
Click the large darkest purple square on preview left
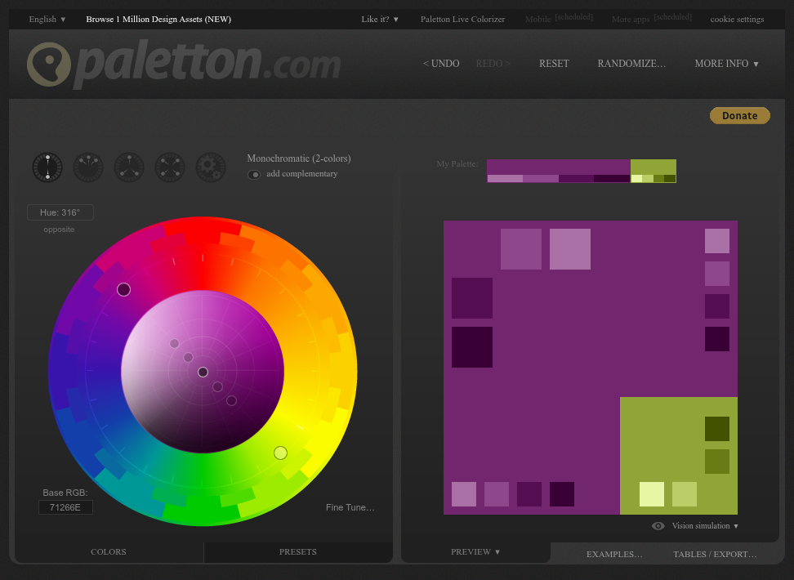tap(472, 347)
